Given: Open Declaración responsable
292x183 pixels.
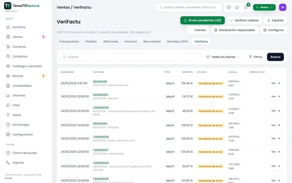Looking at the screenshot, I should 235,30.
